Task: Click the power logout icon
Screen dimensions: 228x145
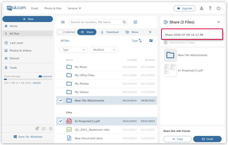Action: point(218,8)
